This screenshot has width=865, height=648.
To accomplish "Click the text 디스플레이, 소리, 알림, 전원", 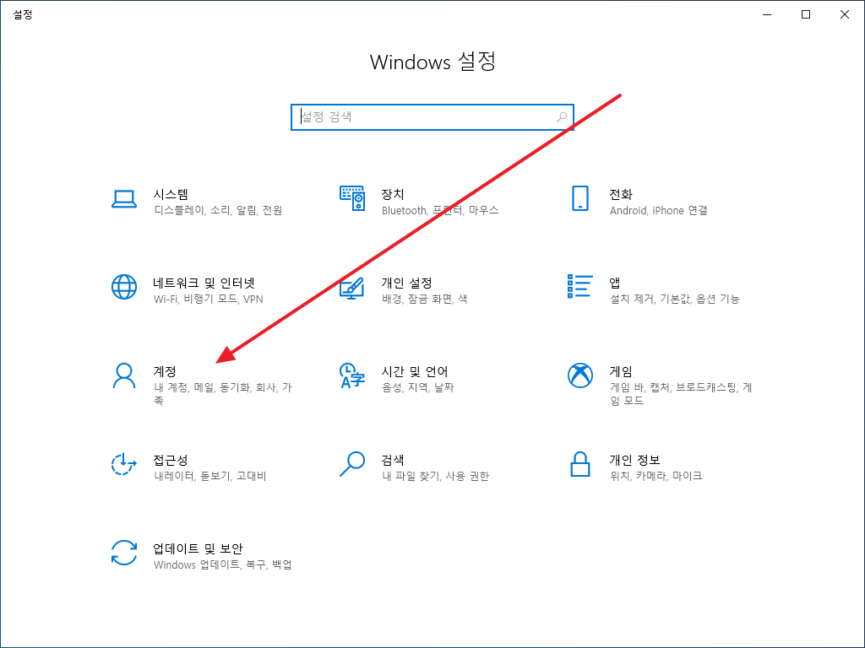I will (x=218, y=210).
